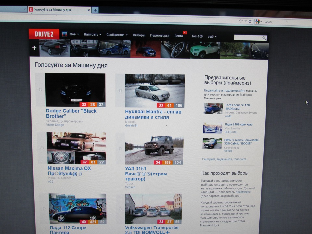Viewport: 312px width, 234px height.
Task: Click the bookmark star icon in address bar
Action: 241,21
